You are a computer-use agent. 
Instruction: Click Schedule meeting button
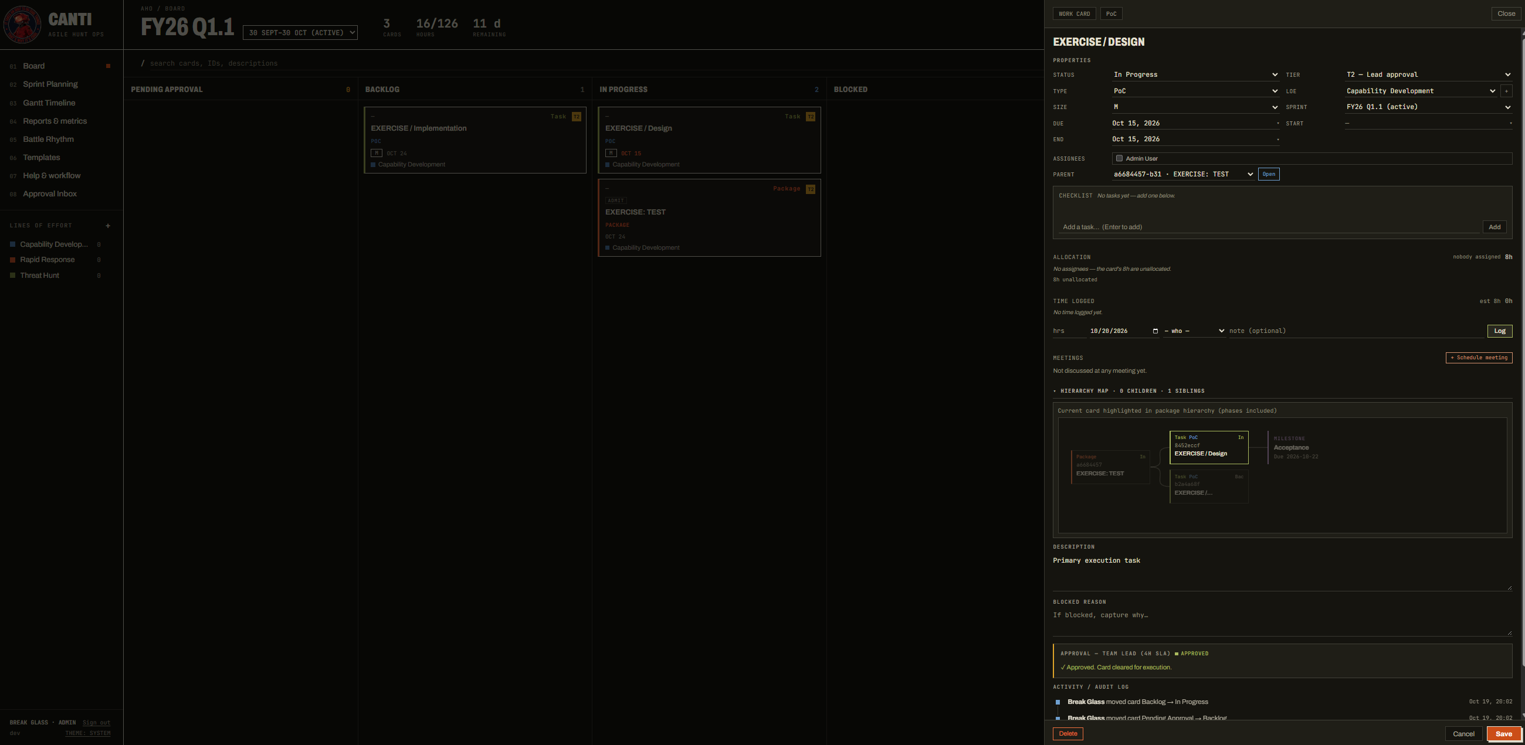coord(1479,358)
